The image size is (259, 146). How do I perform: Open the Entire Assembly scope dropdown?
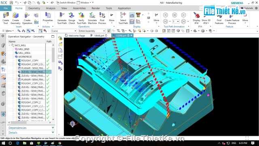92,31
